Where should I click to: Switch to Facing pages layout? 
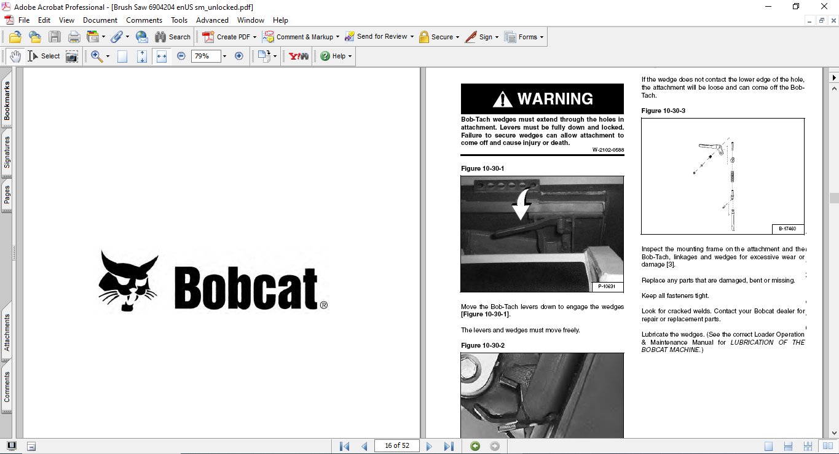coord(827,446)
